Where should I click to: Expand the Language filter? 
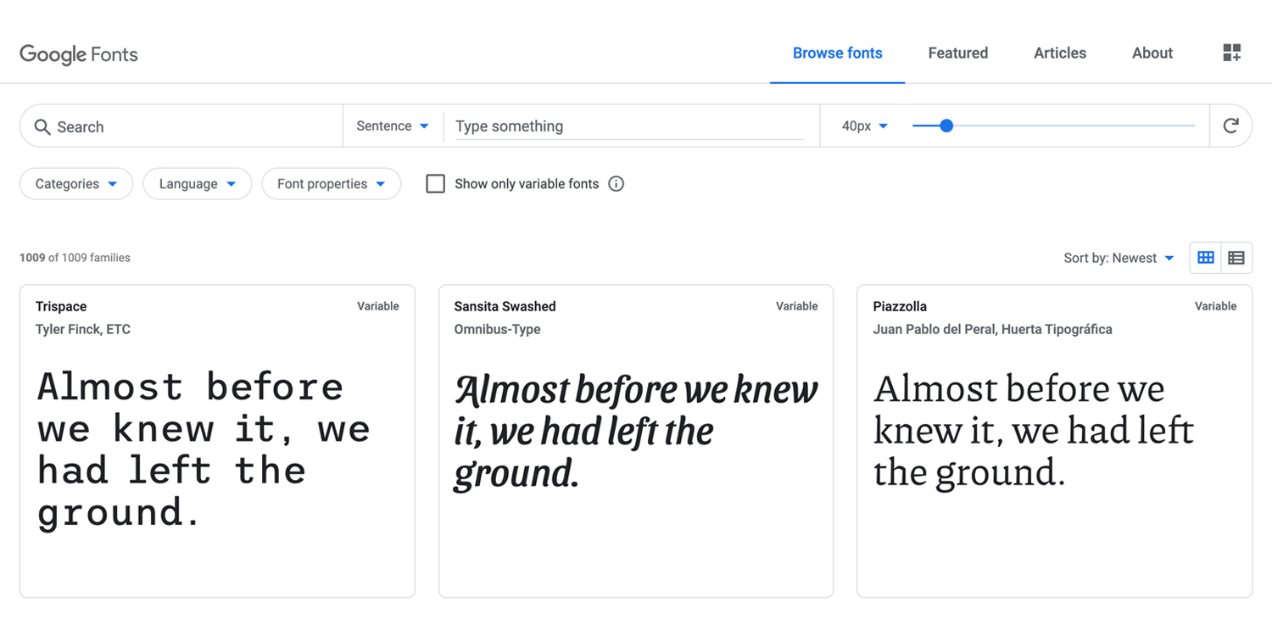(x=198, y=184)
